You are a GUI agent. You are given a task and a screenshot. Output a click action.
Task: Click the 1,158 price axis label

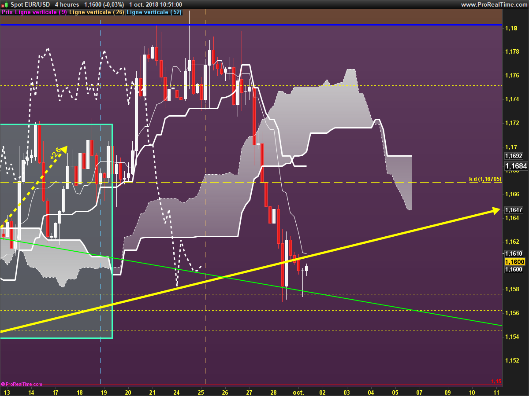pyautogui.click(x=512, y=289)
